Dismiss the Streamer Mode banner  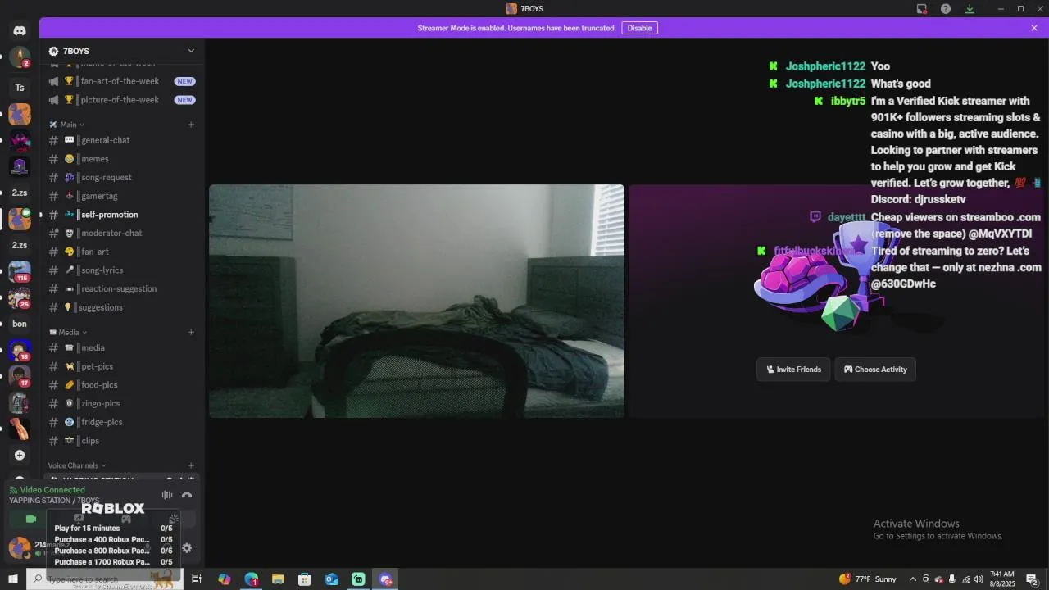tap(1034, 28)
